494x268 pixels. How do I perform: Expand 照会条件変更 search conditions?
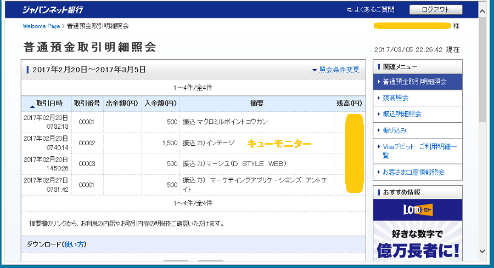coord(335,70)
